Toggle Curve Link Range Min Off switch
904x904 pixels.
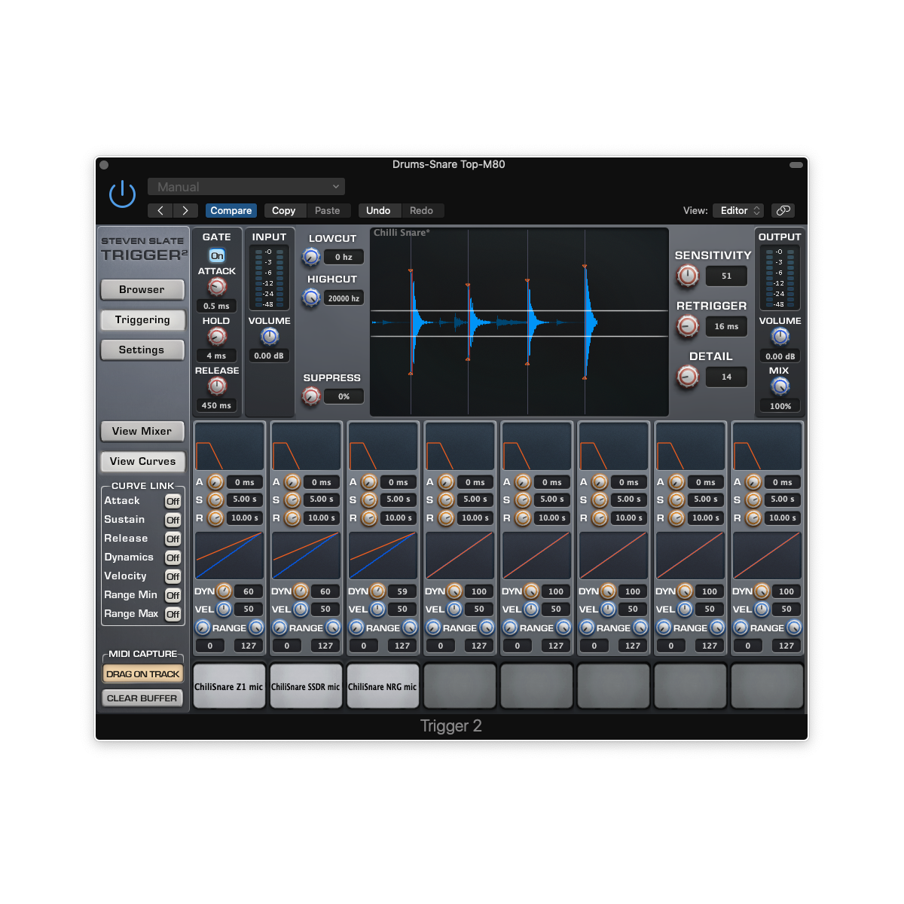(173, 595)
